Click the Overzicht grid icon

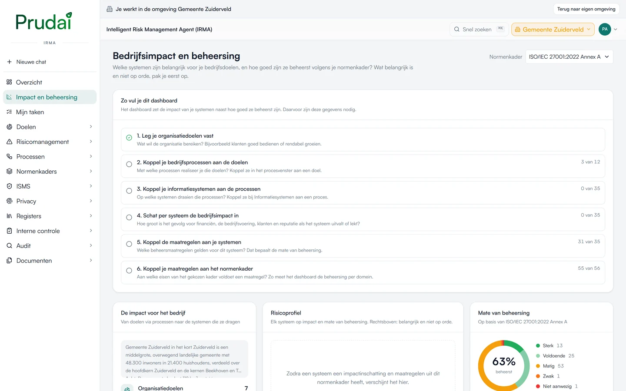pos(9,82)
